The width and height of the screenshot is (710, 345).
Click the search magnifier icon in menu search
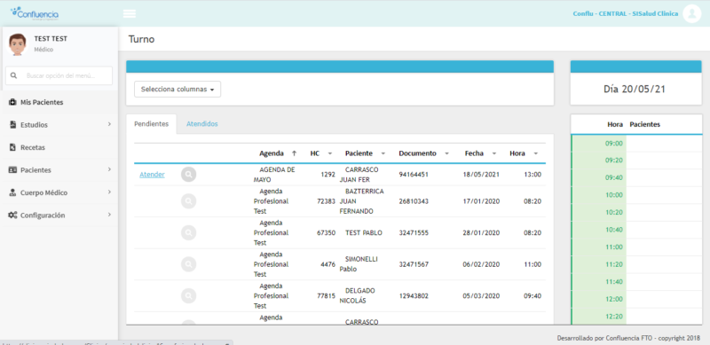[13, 75]
